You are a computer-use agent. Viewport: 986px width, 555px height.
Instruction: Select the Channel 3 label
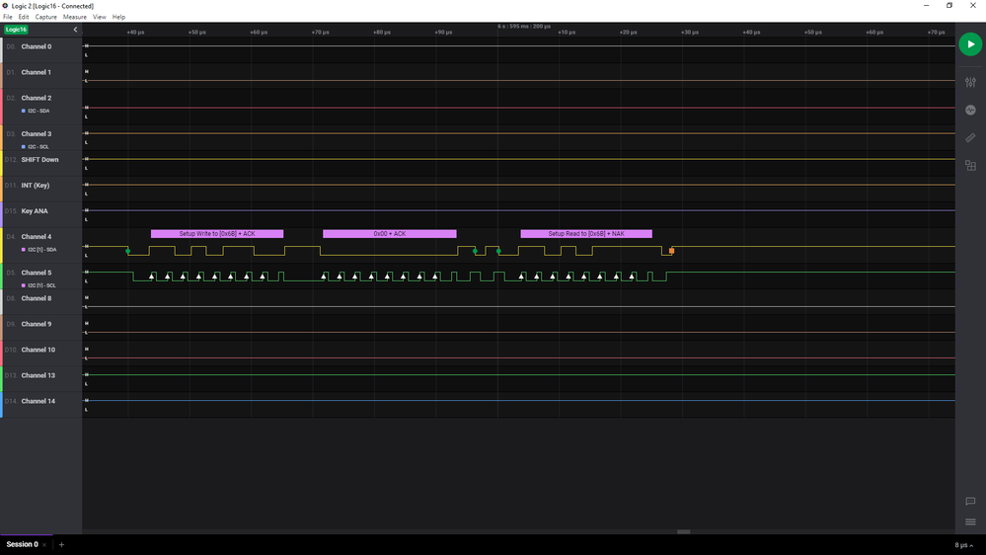point(37,134)
